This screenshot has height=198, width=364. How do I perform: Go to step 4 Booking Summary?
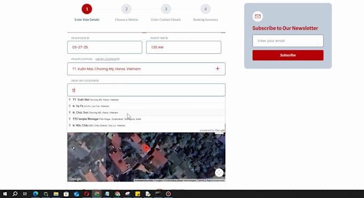[206, 9]
